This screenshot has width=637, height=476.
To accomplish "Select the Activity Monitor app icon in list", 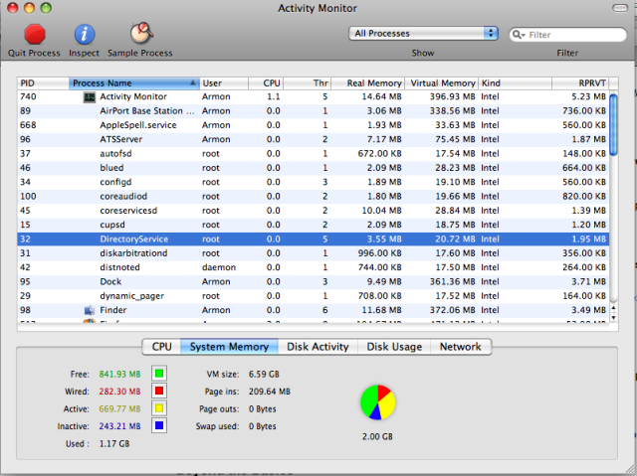I will 89,97.
